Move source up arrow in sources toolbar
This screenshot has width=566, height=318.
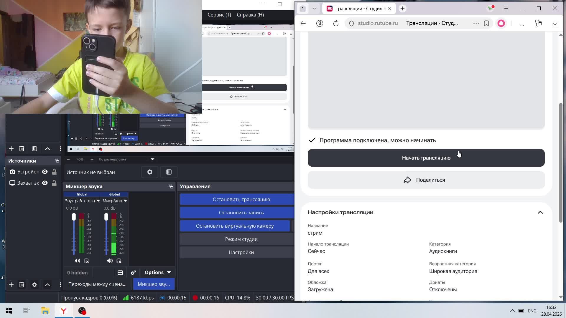pos(47,285)
